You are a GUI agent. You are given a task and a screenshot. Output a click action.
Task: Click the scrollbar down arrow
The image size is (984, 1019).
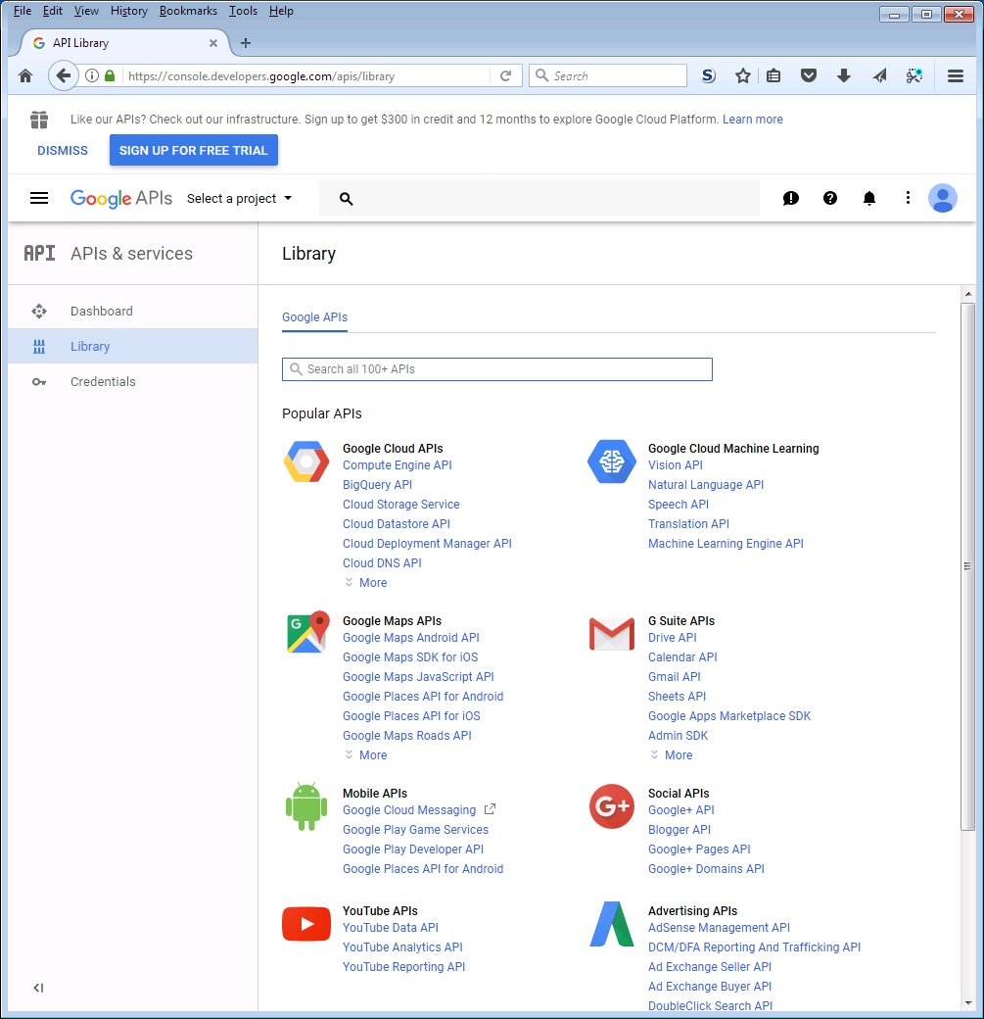967,1002
